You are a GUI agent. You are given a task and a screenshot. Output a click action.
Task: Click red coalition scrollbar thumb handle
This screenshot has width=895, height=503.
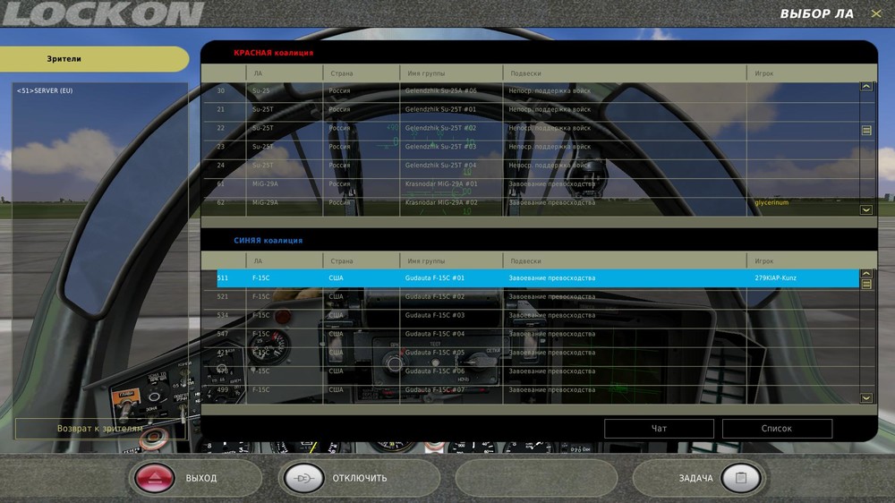(x=865, y=131)
